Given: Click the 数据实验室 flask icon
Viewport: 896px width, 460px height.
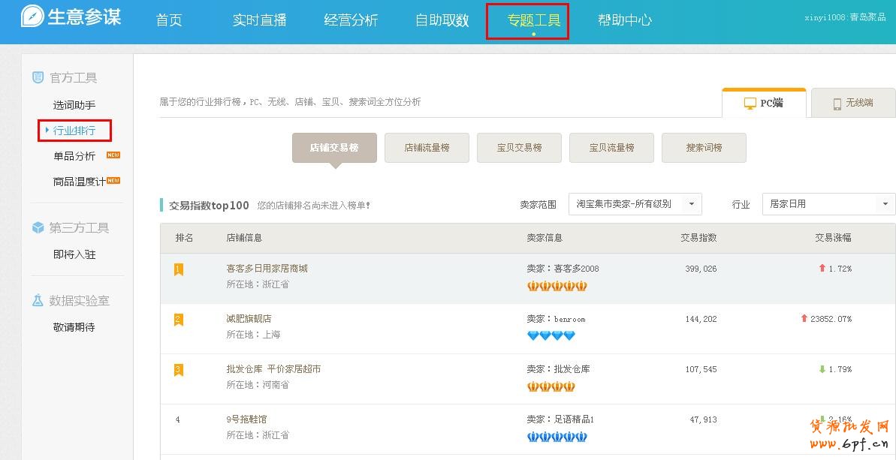Looking at the screenshot, I should pos(38,300).
